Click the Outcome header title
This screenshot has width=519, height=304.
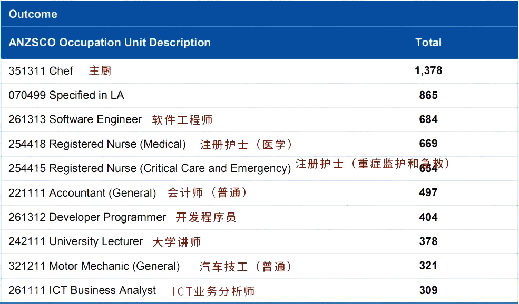click(x=33, y=14)
